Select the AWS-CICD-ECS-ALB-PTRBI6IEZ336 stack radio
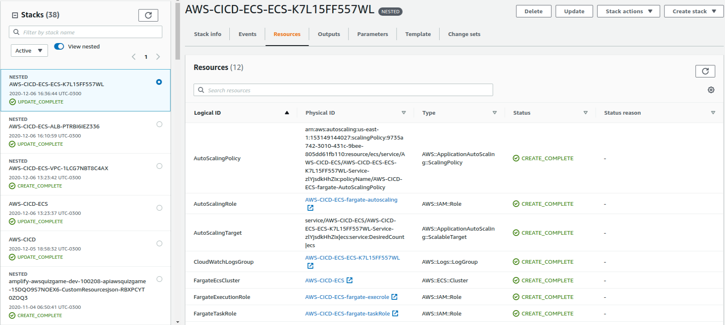The height and width of the screenshot is (325, 725). [x=159, y=124]
